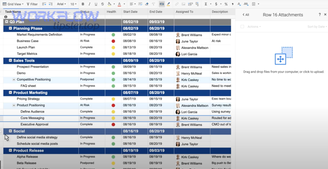This screenshot has width=328, height=169.
Task: Click the indent icon in toolbar
Action: click(50, 4)
